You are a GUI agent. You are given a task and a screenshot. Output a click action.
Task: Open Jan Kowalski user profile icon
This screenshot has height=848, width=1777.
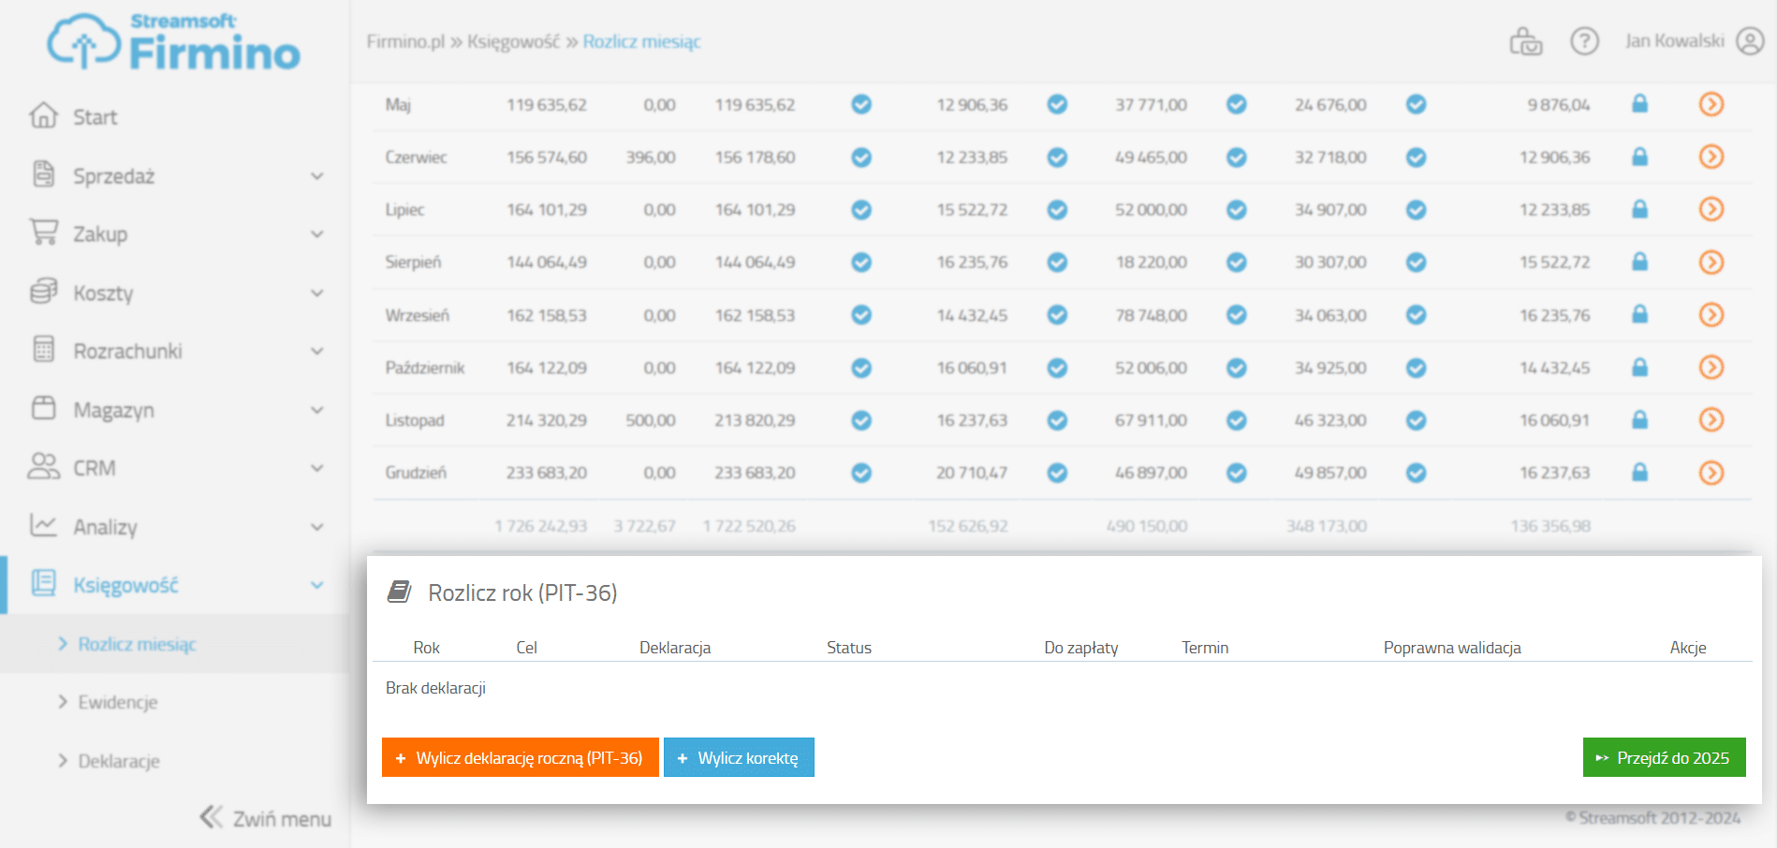pos(1750,41)
